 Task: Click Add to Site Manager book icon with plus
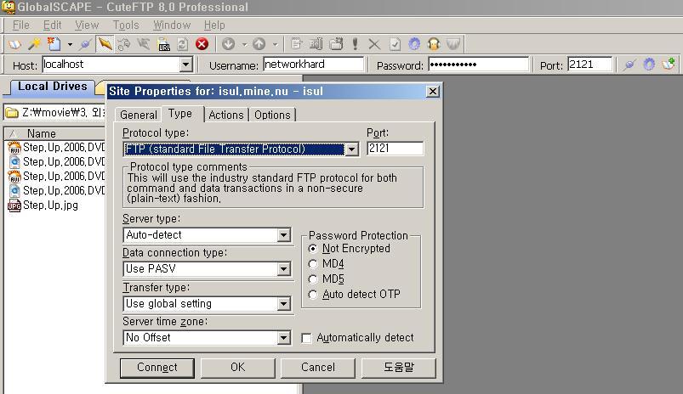coord(669,65)
